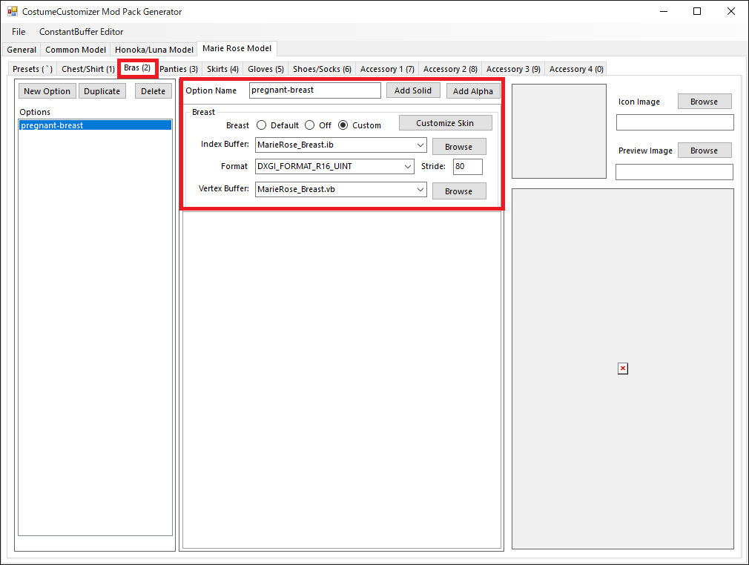This screenshot has width=749, height=565.
Task: Click the Option Name text field
Action: (x=314, y=90)
